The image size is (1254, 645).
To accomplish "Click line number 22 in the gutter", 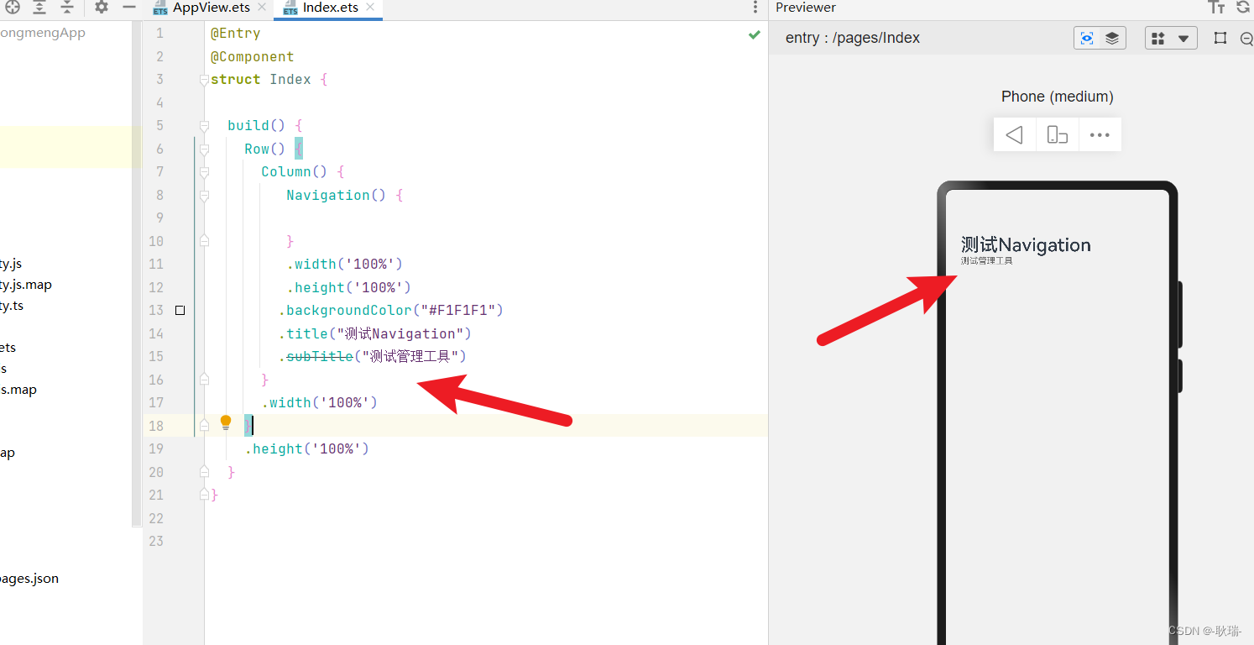I will point(156,518).
